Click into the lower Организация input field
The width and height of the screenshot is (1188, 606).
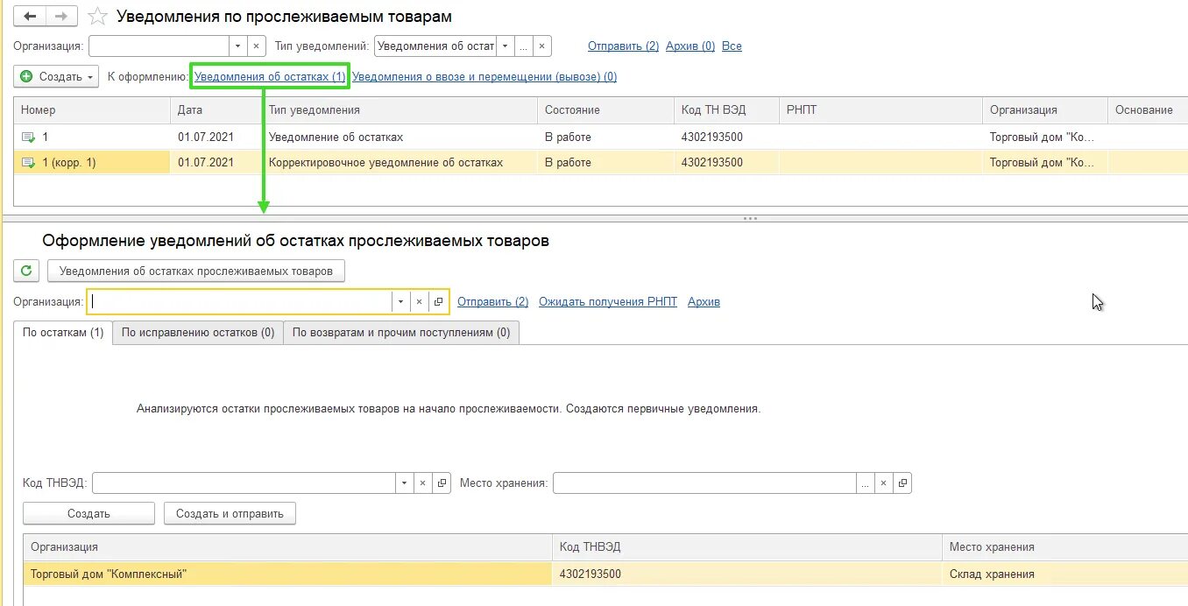click(x=241, y=301)
